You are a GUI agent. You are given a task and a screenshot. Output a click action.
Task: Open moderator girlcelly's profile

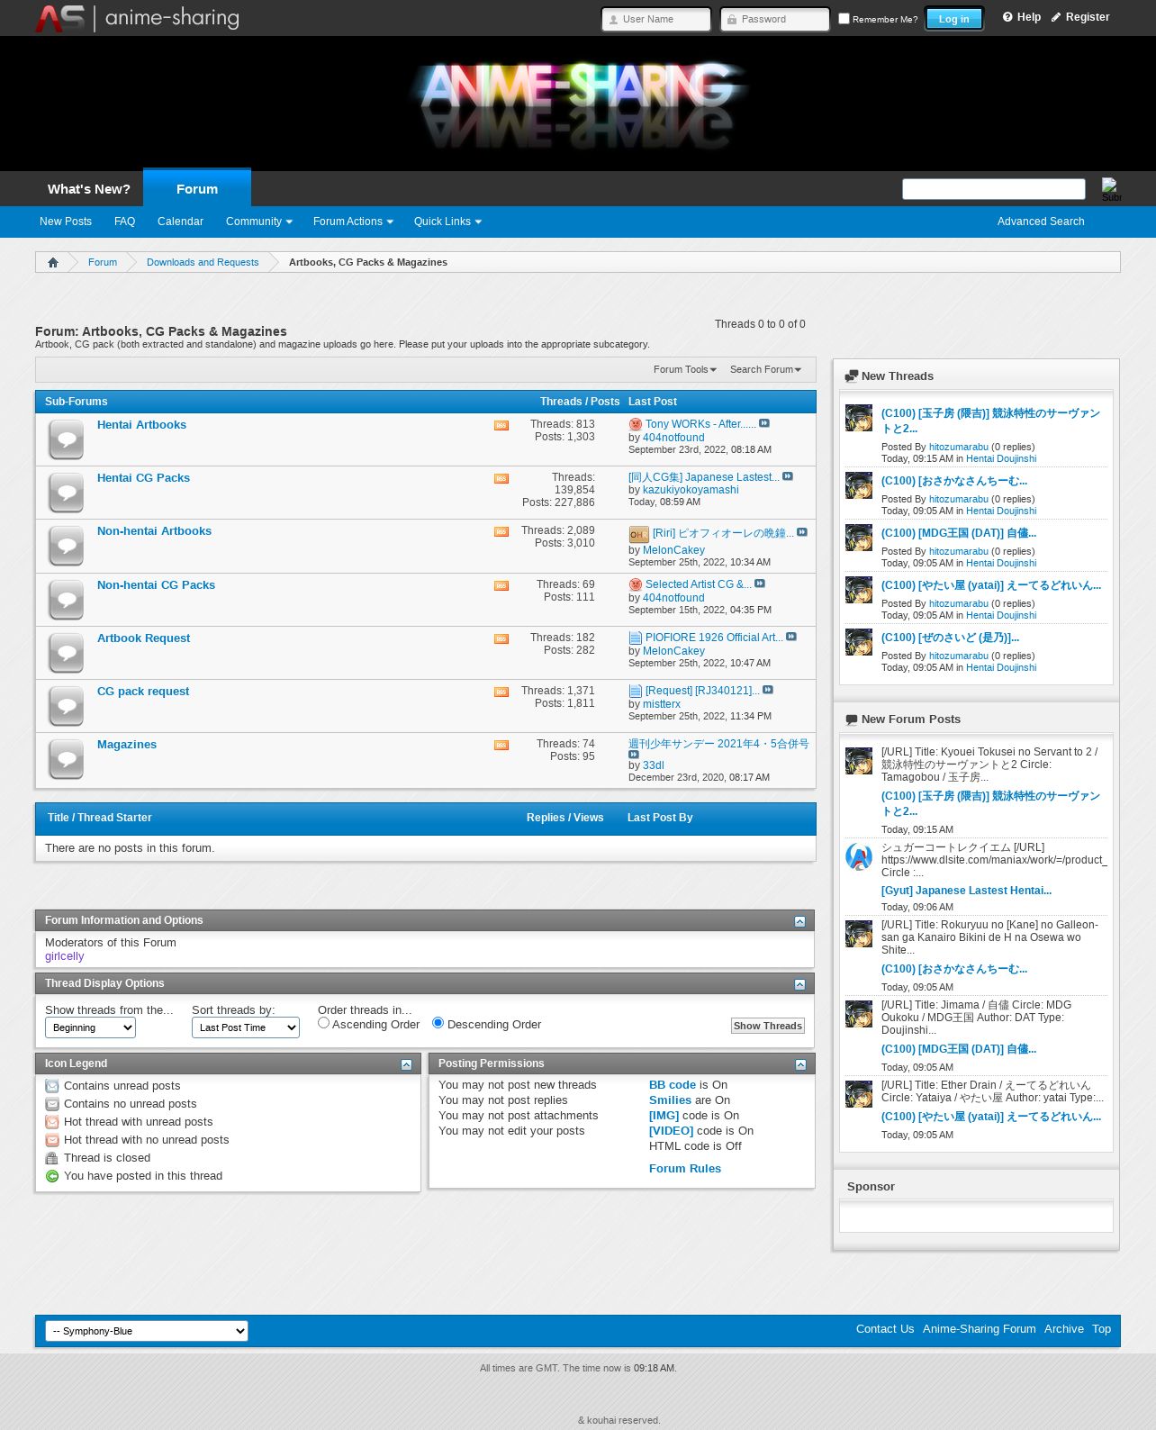click(x=65, y=956)
